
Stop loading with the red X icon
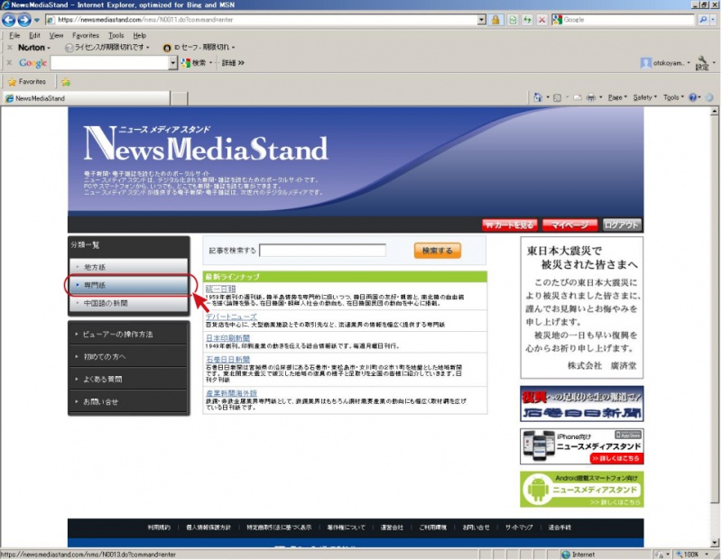[x=542, y=20]
